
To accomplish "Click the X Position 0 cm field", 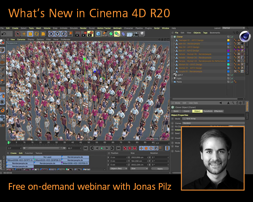I will pos(119,157).
